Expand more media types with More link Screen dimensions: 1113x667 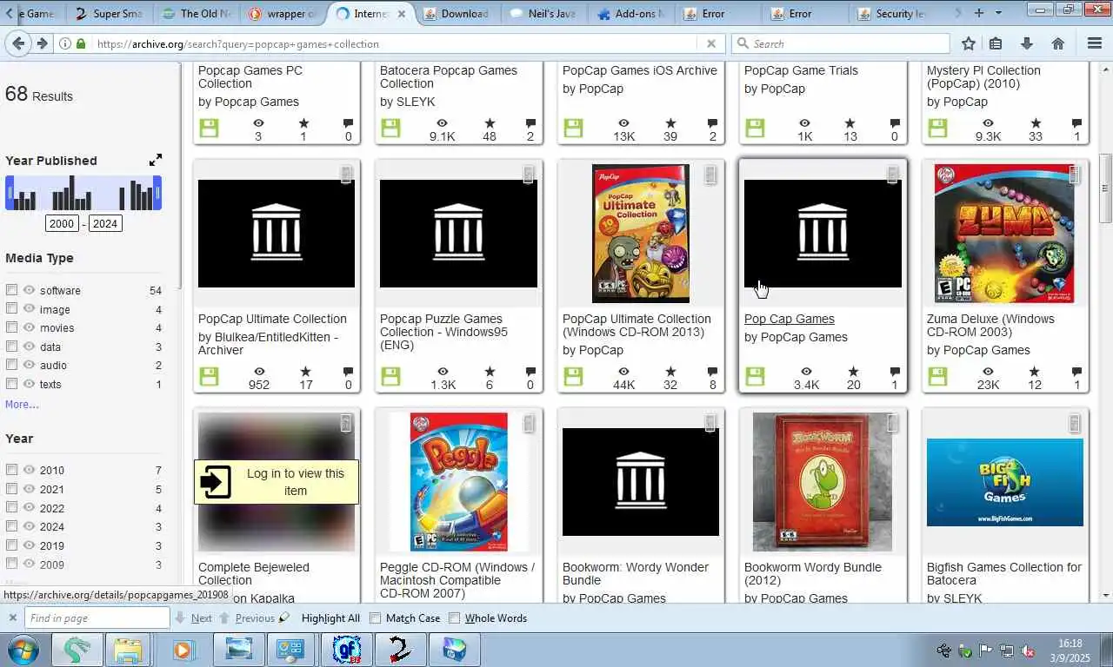[x=22, y=404]
